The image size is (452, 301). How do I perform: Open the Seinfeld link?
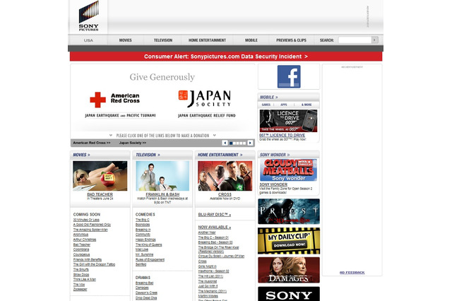tap(141, 264)
